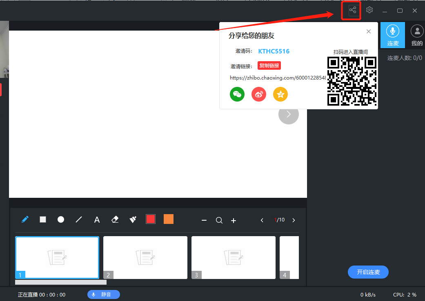
Task: Go to previous page in toolbar
Action: (262, 220)
